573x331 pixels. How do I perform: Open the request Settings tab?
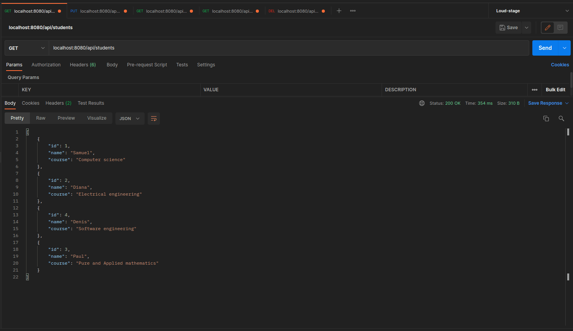[x=206, y=65]
